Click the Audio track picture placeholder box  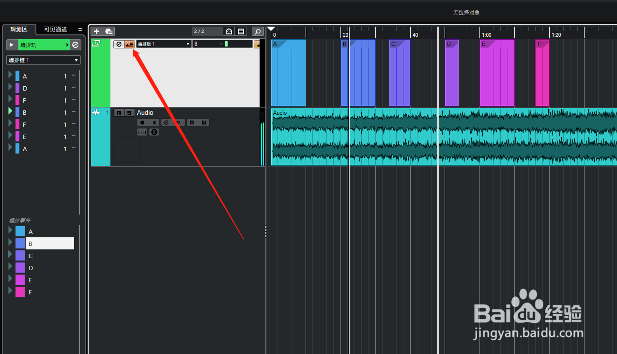click(127, 150)
